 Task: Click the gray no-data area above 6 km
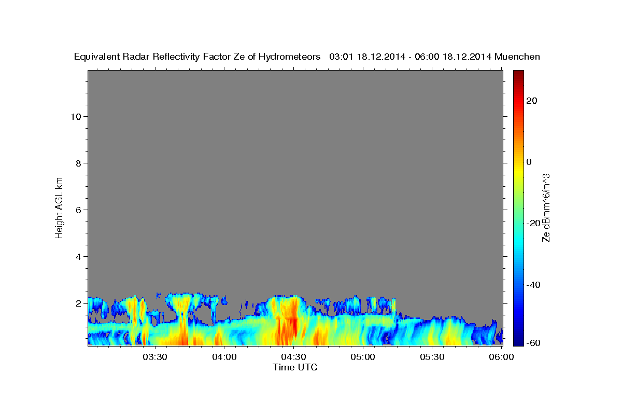click(295, 140)
